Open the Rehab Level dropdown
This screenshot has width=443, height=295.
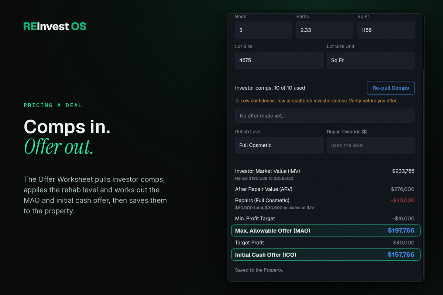click(x=279, y=145)
